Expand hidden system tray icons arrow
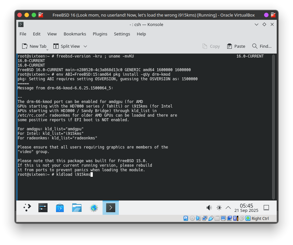293x245 pixels. (x=228, y=208)
